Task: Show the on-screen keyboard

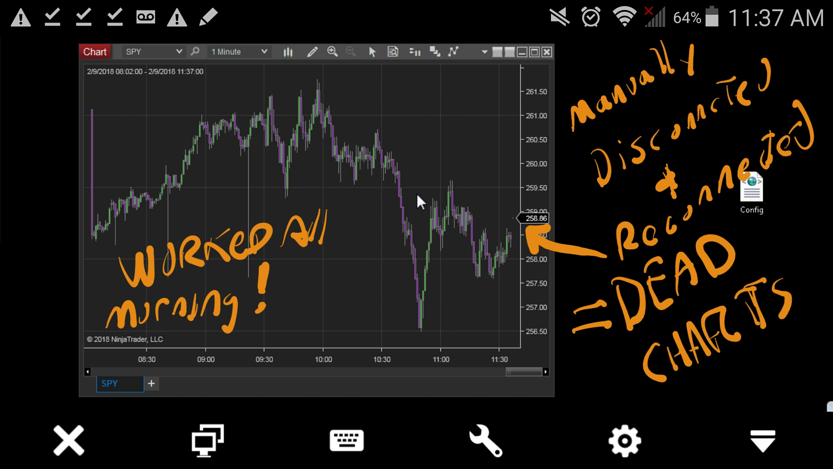Action: 347,441
